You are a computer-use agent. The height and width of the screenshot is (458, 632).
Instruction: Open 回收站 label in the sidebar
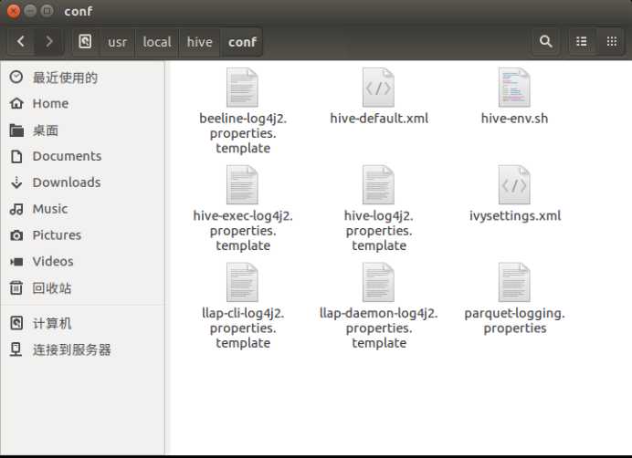click(x=52, y=288)
